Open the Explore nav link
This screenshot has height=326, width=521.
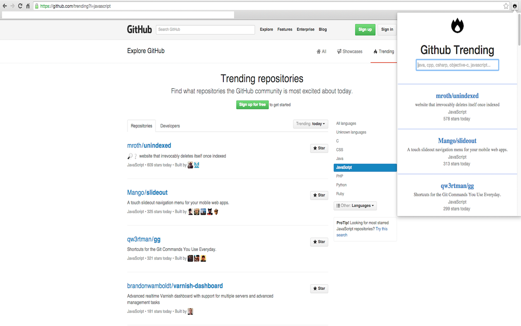267,29
